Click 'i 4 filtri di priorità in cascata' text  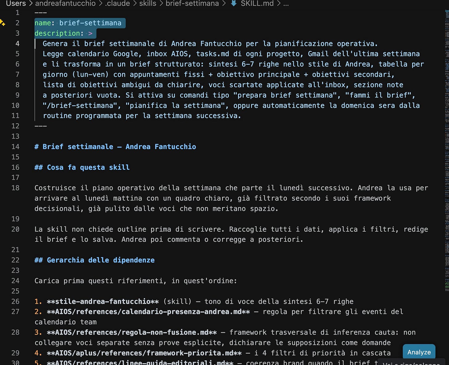pos(322,353)
